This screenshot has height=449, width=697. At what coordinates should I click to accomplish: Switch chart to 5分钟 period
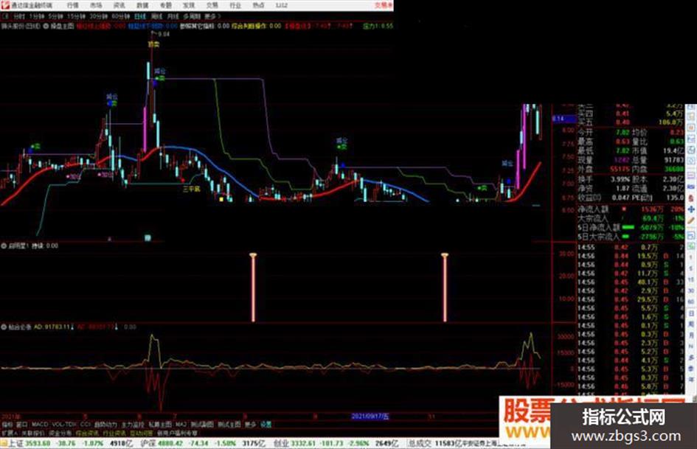55,16
